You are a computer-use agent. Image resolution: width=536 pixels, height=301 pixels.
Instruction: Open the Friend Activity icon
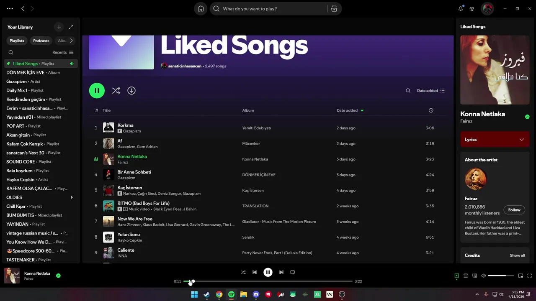(472, 9)
